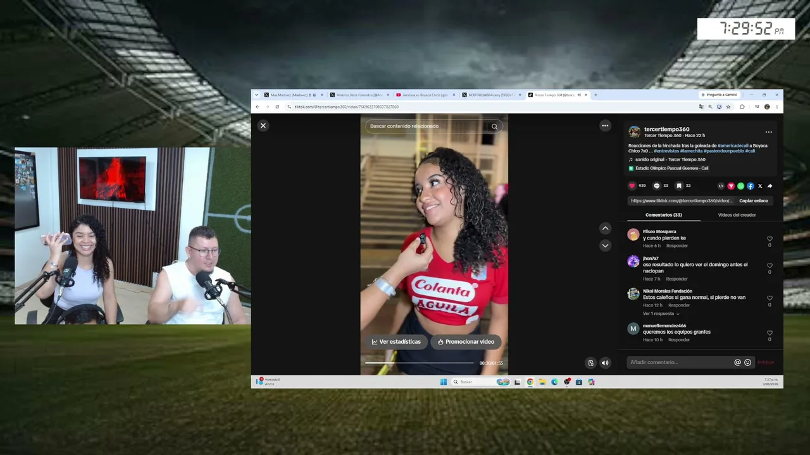Click the #americadecali hashtag
The image size is (810, 455).
734,145
